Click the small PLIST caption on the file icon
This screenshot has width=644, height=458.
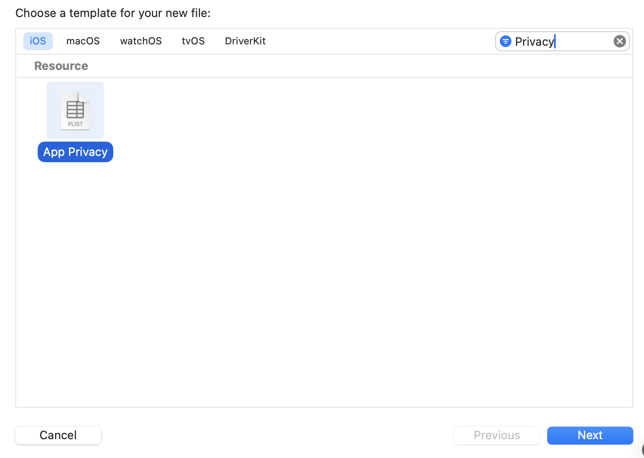pos(75,124)
